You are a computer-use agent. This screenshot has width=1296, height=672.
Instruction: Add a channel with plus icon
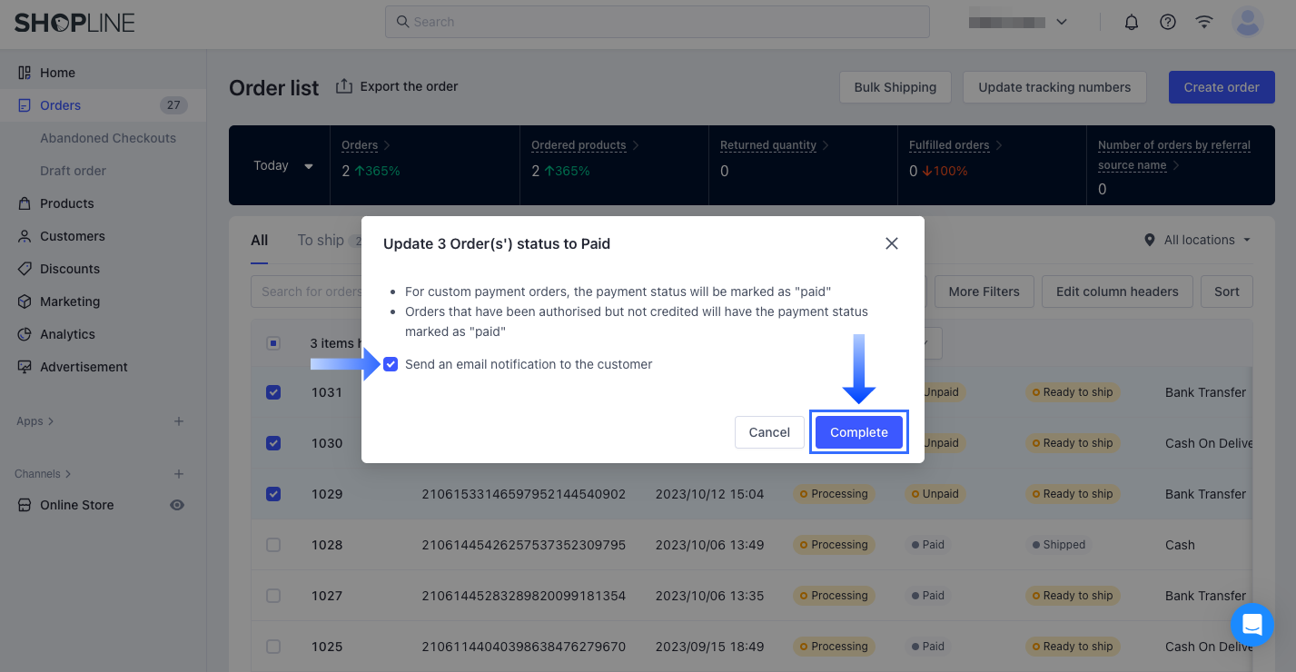point(179,474)
